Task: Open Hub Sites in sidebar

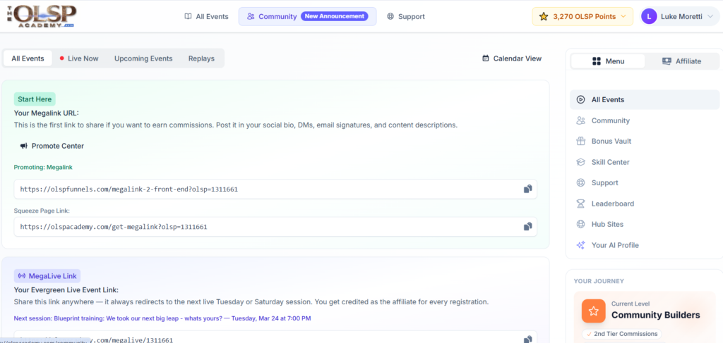Action: tap(607, 224)
